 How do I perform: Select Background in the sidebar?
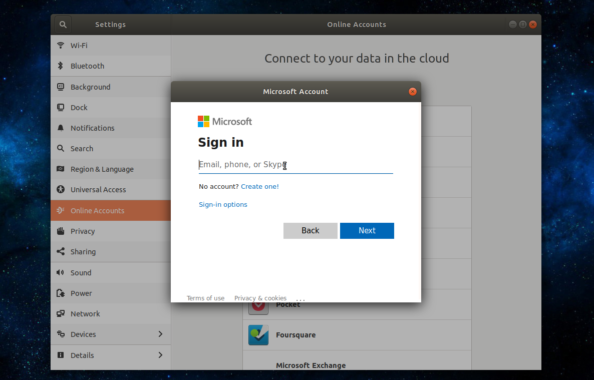[111, 87]
